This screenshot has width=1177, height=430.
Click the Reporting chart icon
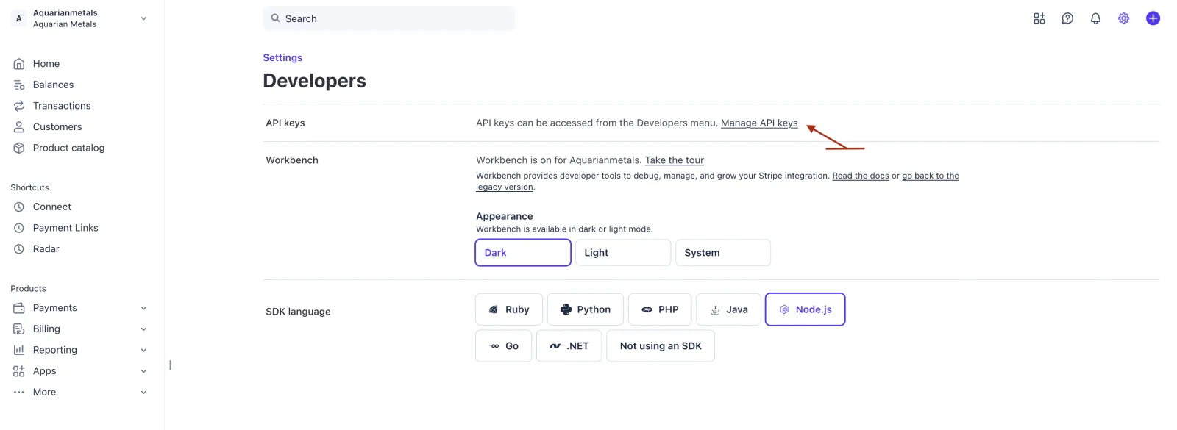coord(19,350)
